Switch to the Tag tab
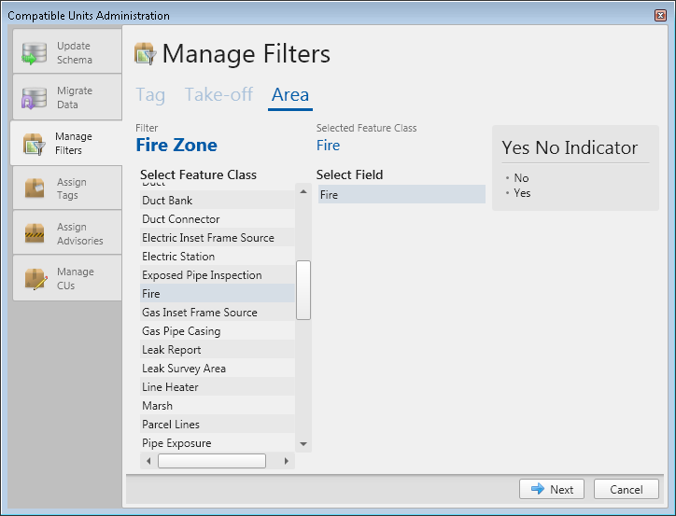 point(150,95)
